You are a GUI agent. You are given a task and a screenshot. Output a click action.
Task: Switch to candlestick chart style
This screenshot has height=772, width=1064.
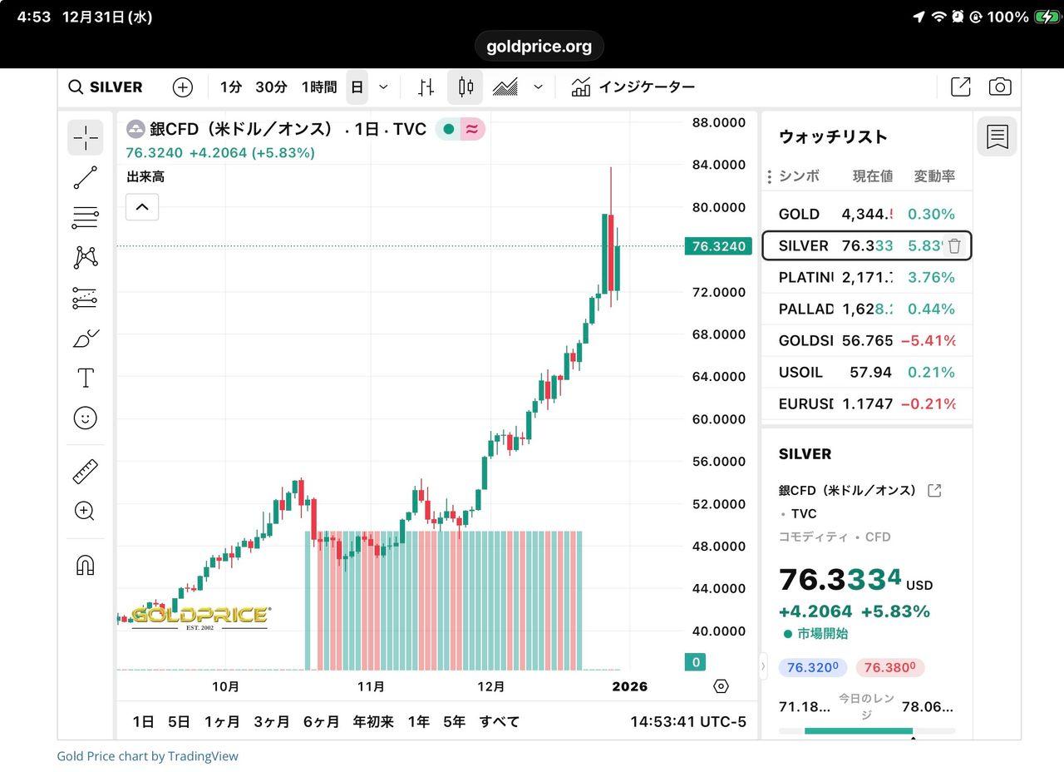tap(465, 87)
